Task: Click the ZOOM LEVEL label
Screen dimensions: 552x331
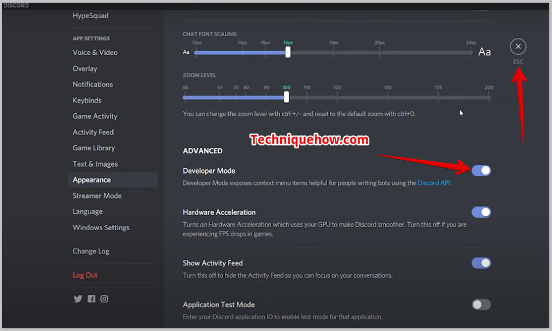Action: pos(199,75)
